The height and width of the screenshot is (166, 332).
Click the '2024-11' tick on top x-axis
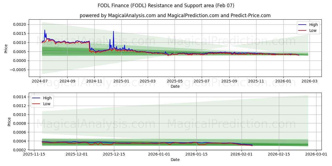[x=94, y=81]
